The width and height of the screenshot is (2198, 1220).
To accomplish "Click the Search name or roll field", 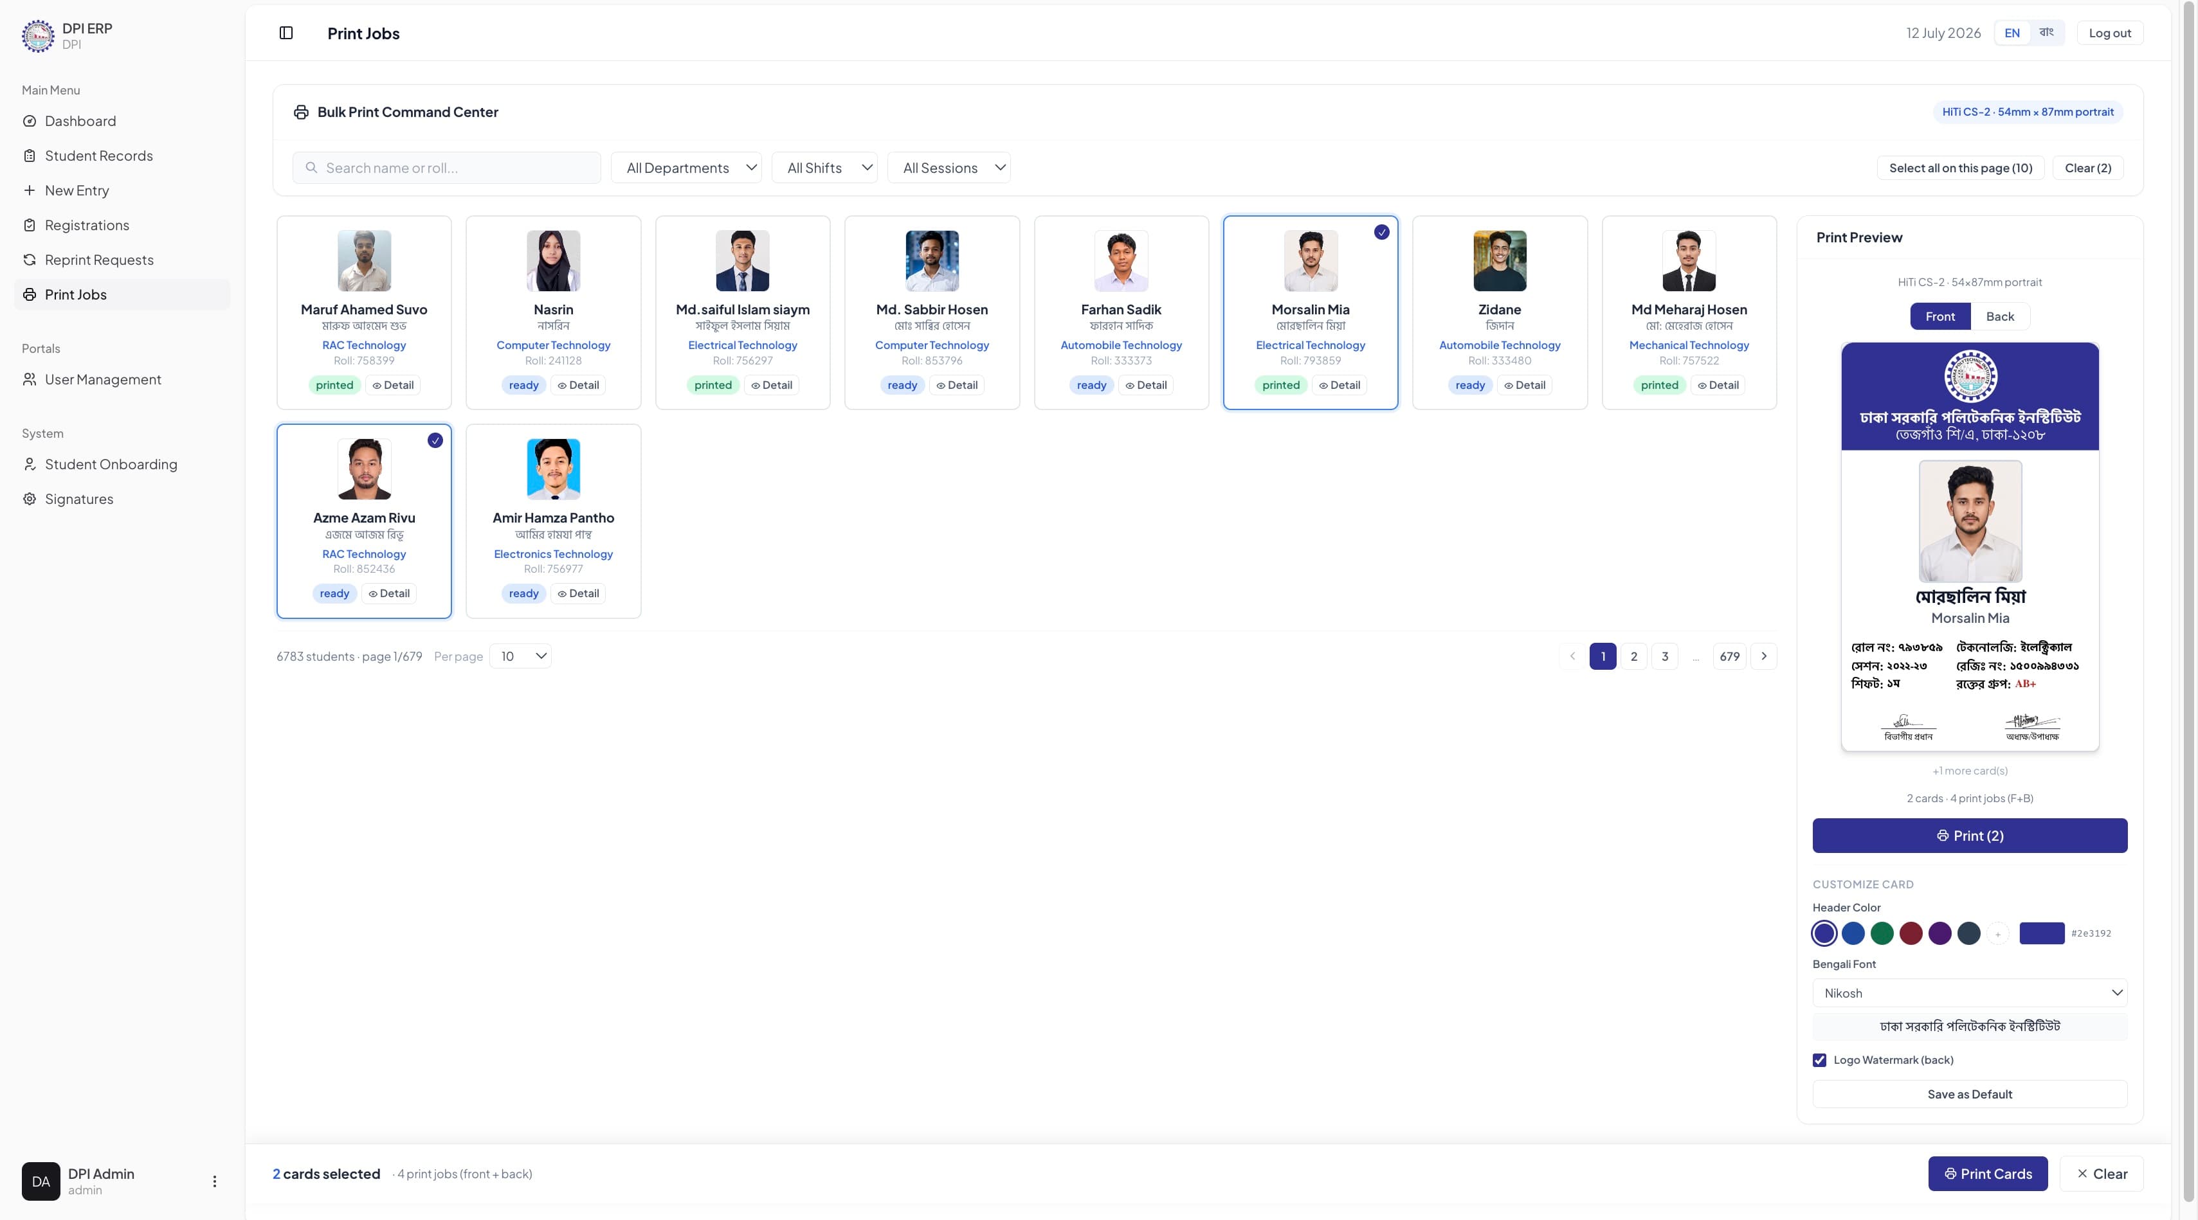I will (x=446, y=168).
